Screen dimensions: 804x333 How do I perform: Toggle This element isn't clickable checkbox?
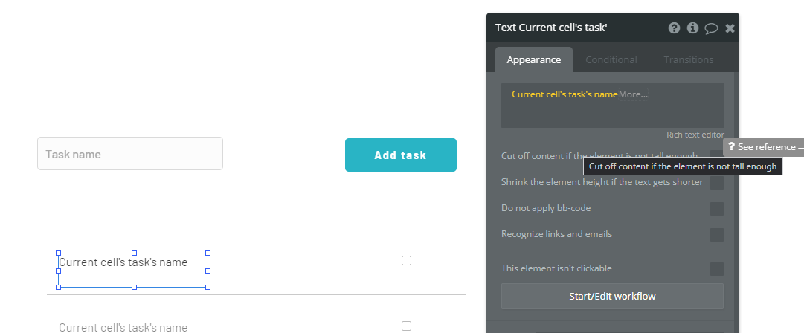point(716,269)
